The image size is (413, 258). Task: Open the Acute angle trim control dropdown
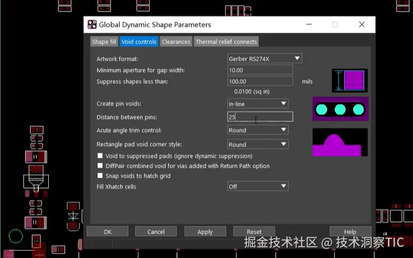pos(257,130)
